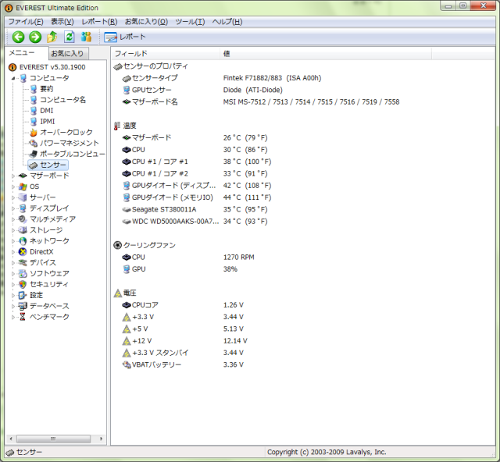Click the セキュリティ shield icon

[x=23, y=284]
